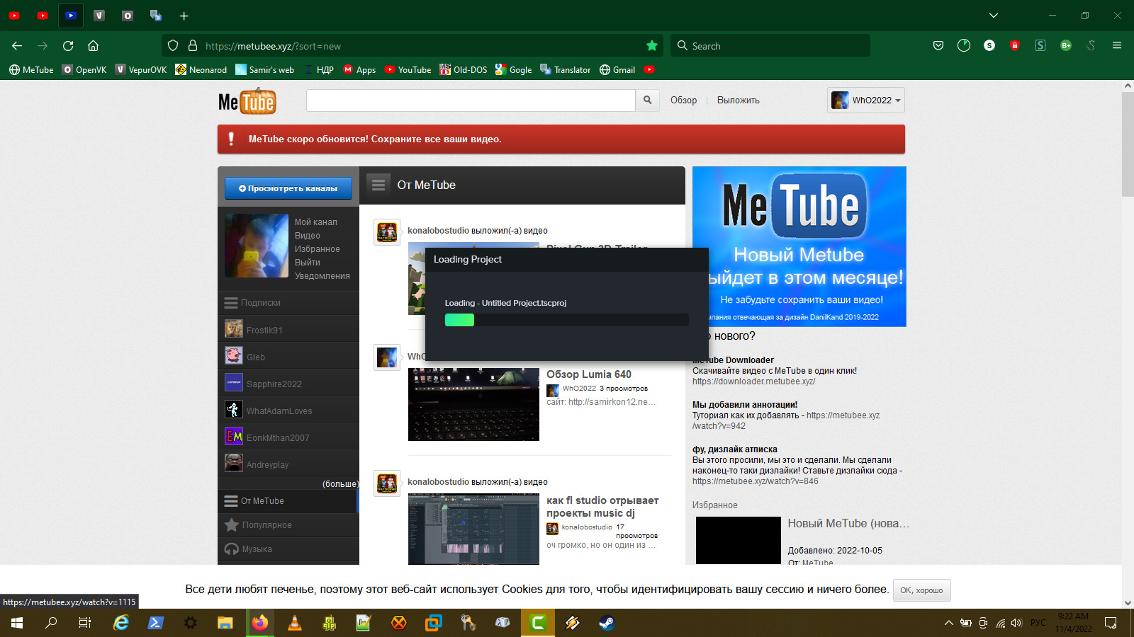The width and height of the screenshot is (1134, 637).
Task: Open the downloader.metubee.xyz link
Action: click(753, 381)
